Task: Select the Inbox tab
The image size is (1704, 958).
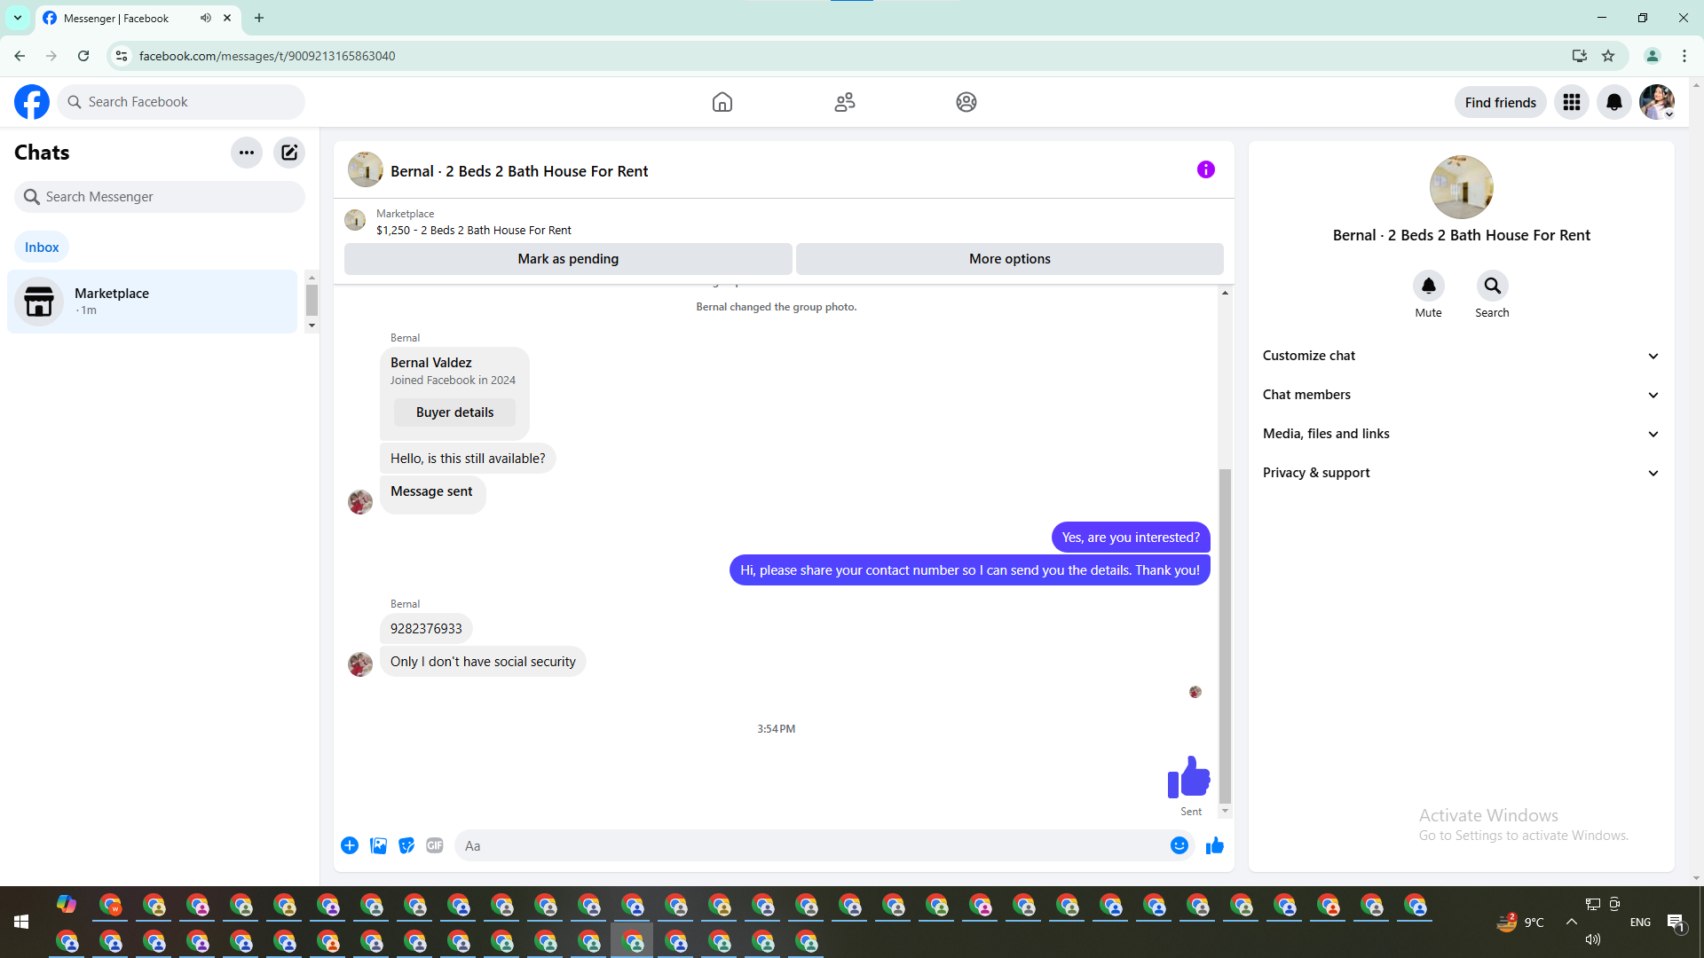Action: click(42, 247)
